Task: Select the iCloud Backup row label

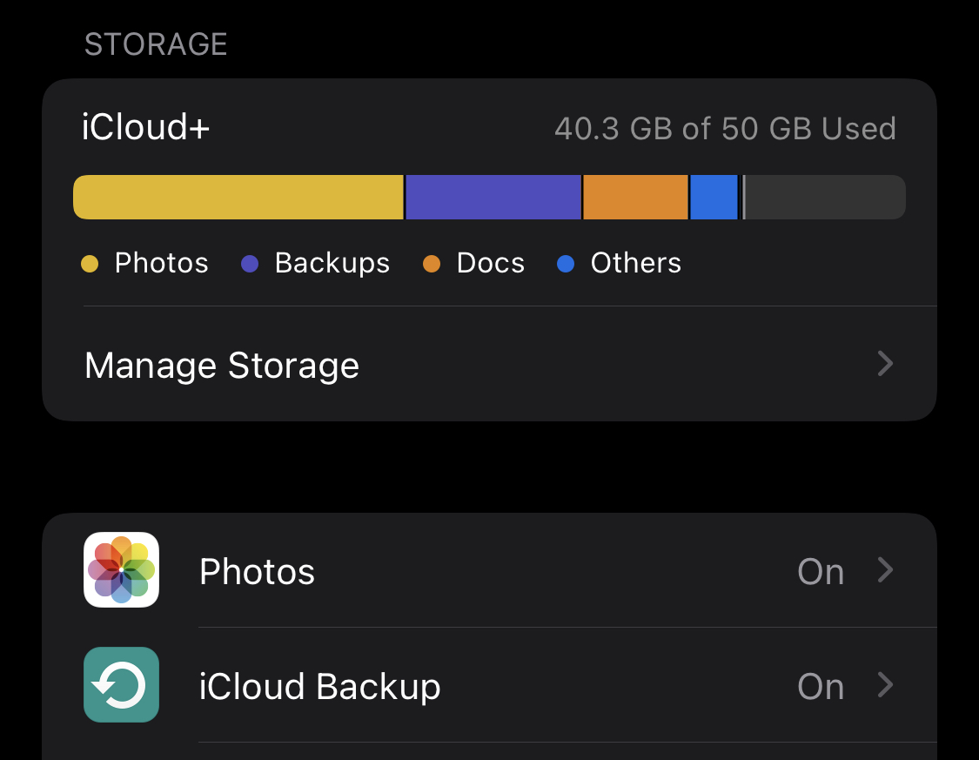Action: pyautogui.click(x=319, y=687)
